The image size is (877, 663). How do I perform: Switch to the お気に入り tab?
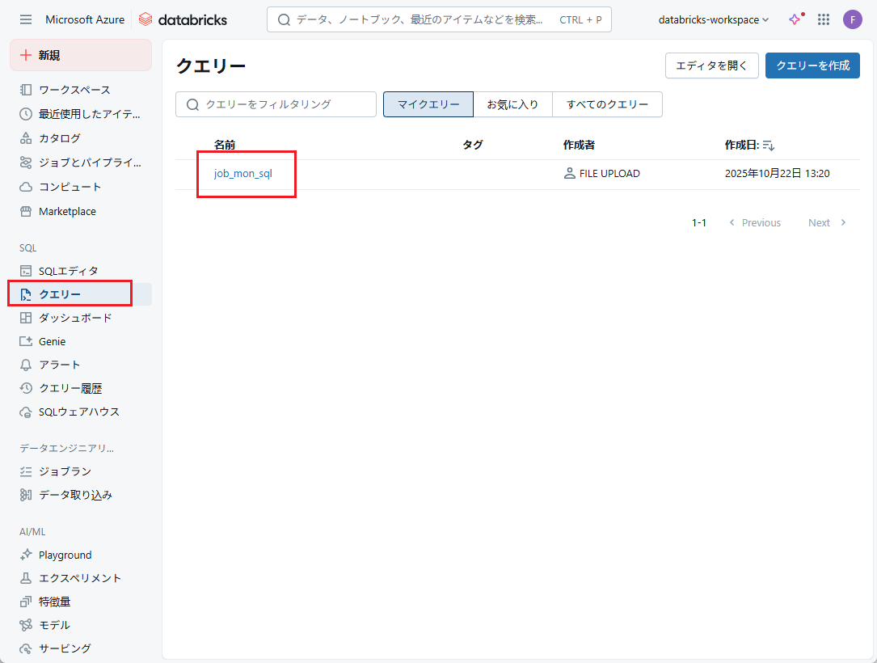pyautogui.click(x=512, y=104)
